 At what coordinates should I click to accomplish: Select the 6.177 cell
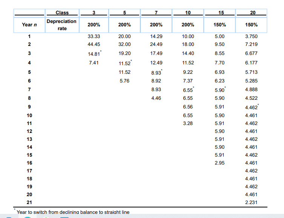[x=251, y=63]
